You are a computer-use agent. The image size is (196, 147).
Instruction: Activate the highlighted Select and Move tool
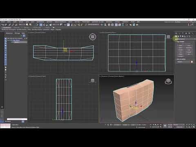coord(41,25)
